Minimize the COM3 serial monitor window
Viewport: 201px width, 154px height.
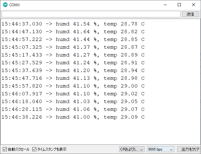pos(165,5)
